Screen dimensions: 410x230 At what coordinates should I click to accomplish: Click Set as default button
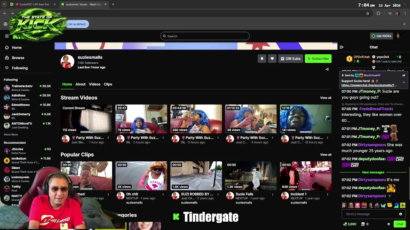(77, 24)
